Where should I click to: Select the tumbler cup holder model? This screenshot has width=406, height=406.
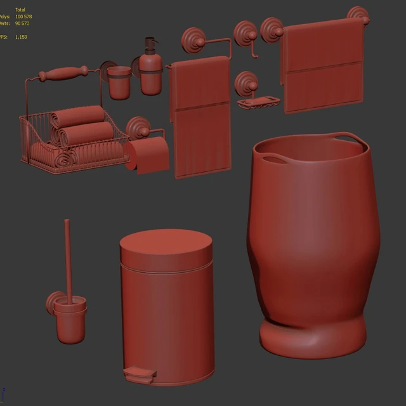point(119,83)
